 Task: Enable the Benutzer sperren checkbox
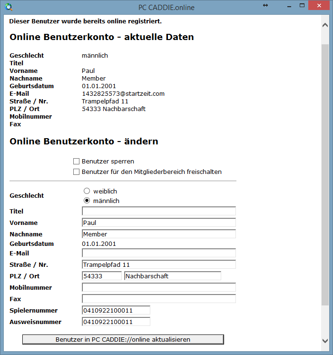click(77, 162)
